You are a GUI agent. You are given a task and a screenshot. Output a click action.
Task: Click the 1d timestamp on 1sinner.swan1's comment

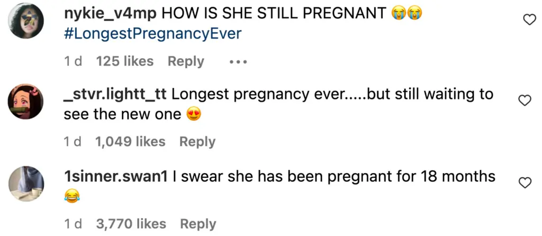(x=73, y=224)
